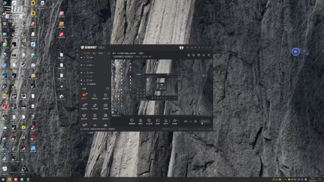
Task: Add a screen capture source from bottom toolbar
Action: point(132,121)
